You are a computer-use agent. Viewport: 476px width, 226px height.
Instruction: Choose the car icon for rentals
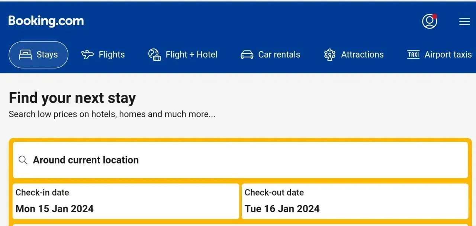[x=247, y=55]
